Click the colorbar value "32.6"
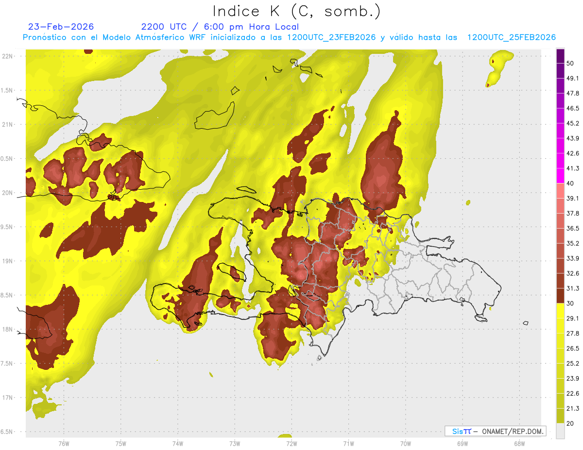Screen dimensions: 583x450 (x=573, y=273)
